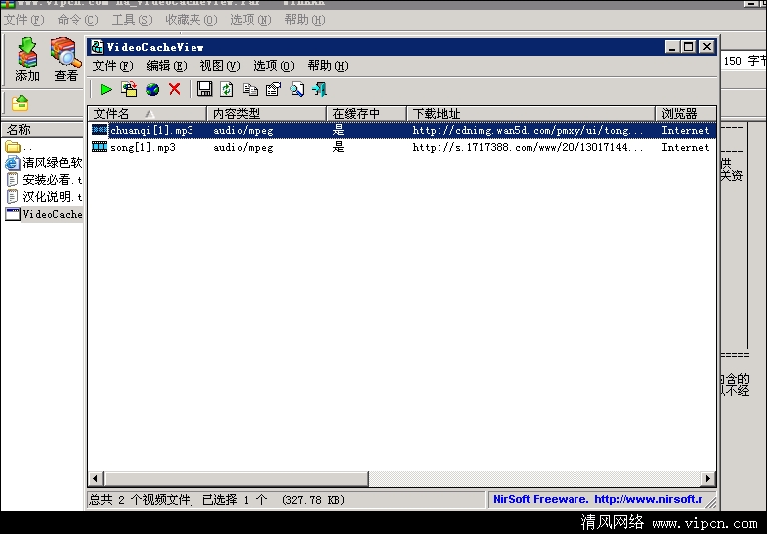The image size is (767, 534).
Task: Click the floppy disk Save icon
Action: (204, 89)
